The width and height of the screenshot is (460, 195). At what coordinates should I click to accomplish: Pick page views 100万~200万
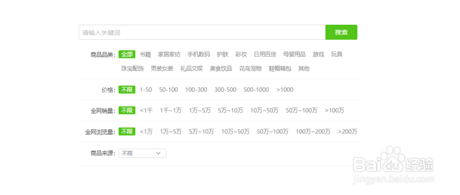[313, 132]
